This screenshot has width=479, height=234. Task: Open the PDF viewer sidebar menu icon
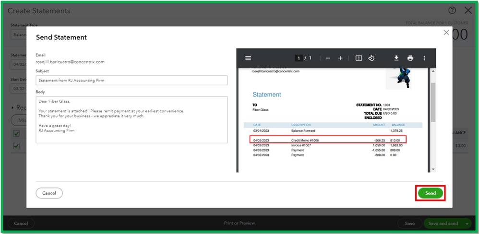pyautogui.click(x=248, y=58)
